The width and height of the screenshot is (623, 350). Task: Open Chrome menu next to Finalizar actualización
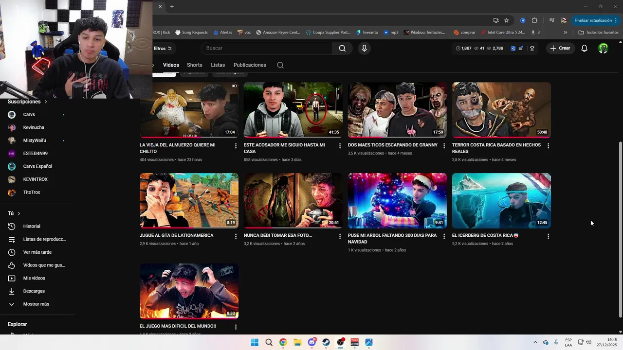pos(616,20)
